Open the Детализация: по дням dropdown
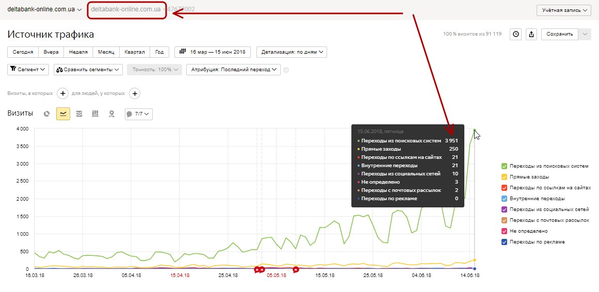The height and width of the screenshot is (292, 599). coord(292,52)
